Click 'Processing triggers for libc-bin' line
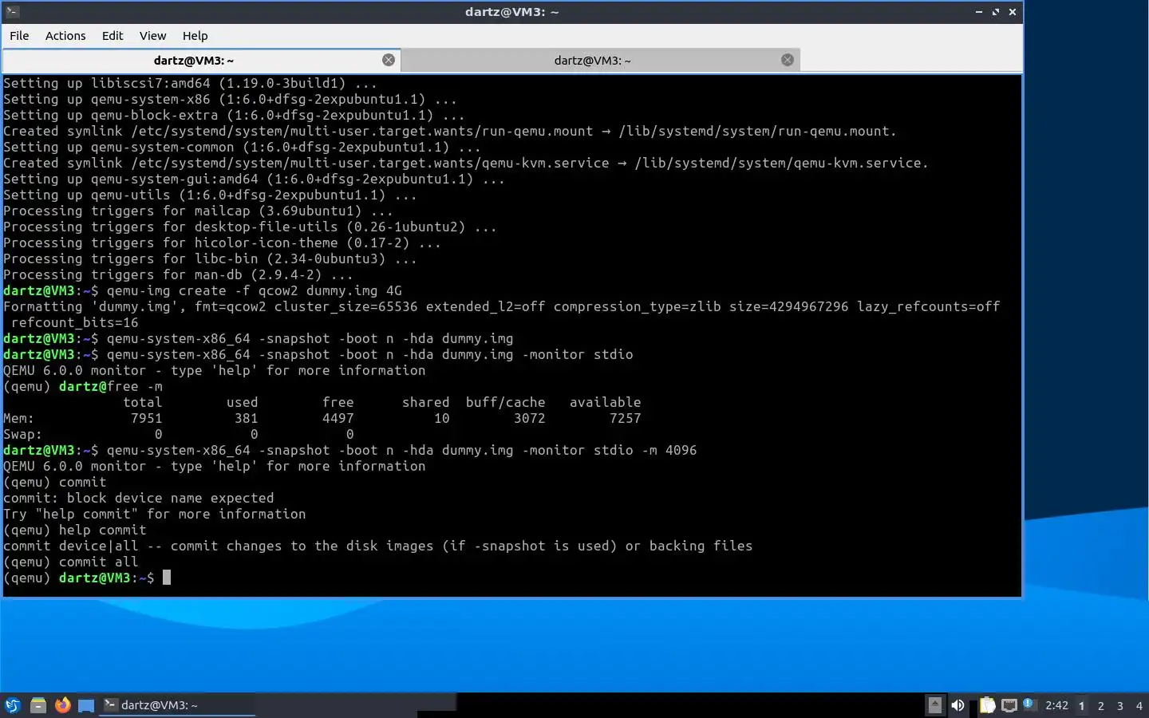Viewport: 1149px width, 718px height. pyautogui.click(x=211, y=258)
